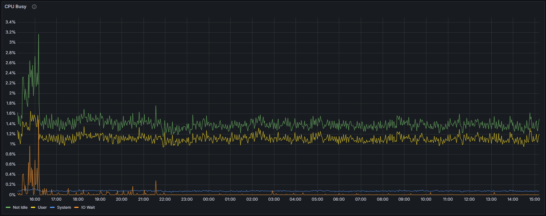Click the 1% y-axis label
This screenshot has width=546, height=216.
pyautogui.click(x=13, y=144)
